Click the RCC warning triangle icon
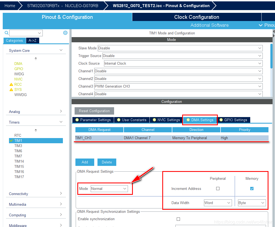 coord(11,85)
